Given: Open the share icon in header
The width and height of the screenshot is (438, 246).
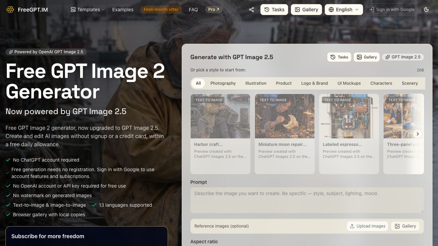Looking at the screenshot, I should coord(252,10).
